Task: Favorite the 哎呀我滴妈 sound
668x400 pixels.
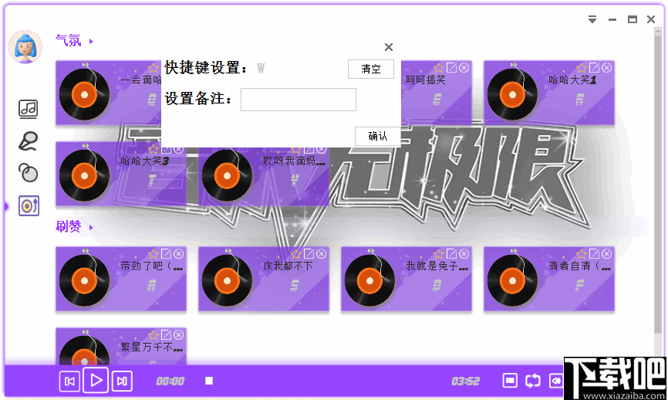Action: point(296,150)
